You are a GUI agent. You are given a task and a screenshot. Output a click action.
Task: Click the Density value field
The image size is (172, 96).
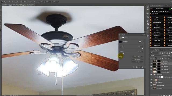click(140, 47)
